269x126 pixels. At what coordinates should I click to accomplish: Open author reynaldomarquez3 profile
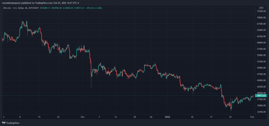click(x=11, y=3)
